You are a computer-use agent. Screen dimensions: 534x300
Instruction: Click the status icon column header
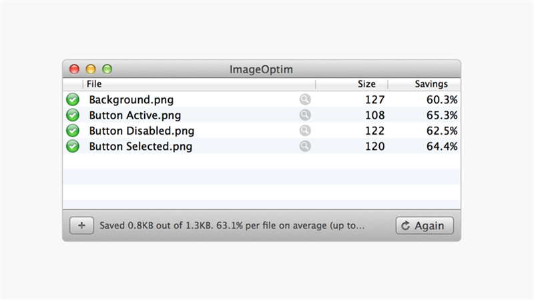tap(73, 84)
